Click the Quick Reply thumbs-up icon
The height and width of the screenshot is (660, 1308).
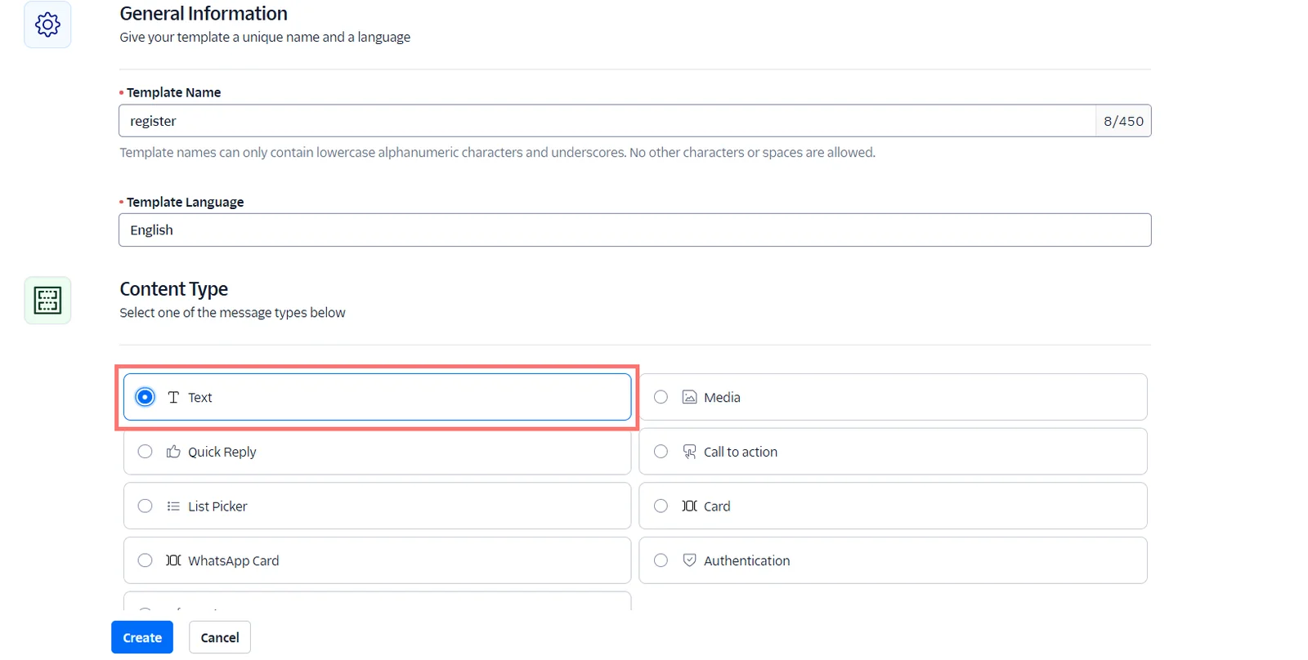(x=173, y=452)
